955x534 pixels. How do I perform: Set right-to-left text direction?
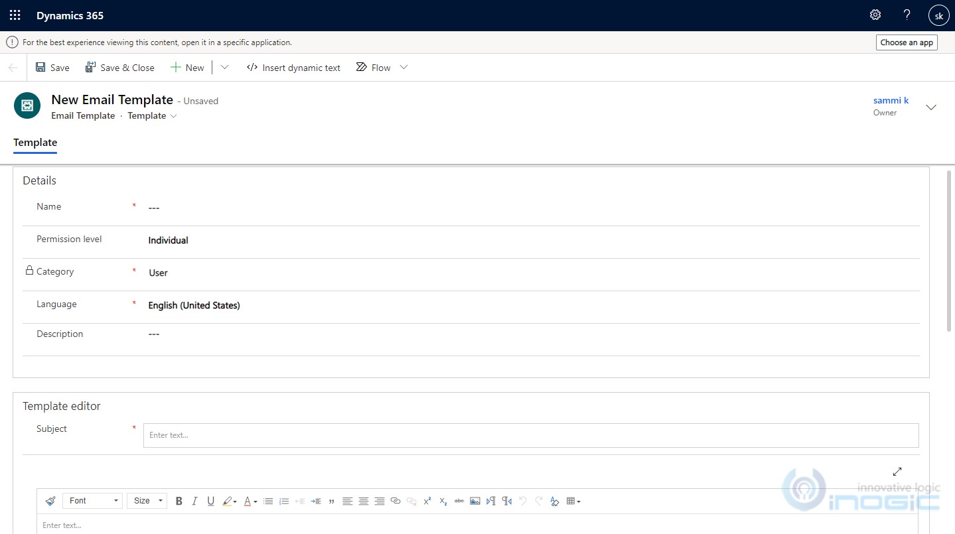[x=507, y=501]
